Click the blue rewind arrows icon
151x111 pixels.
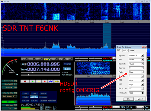pyautogui.click(x=51, y=81)
